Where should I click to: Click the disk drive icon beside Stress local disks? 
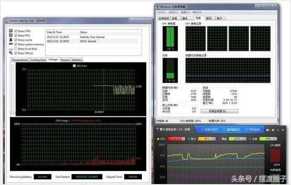click(x=10, y=49)
